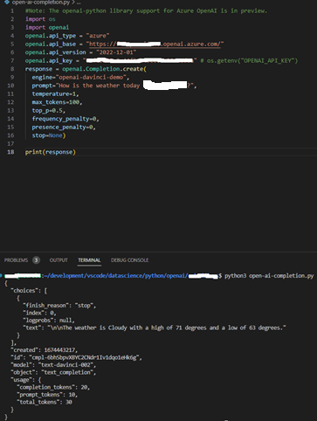317x421 pixels.
Task: Click line number 8 in the gutter
Action: [x=12, y=69]
